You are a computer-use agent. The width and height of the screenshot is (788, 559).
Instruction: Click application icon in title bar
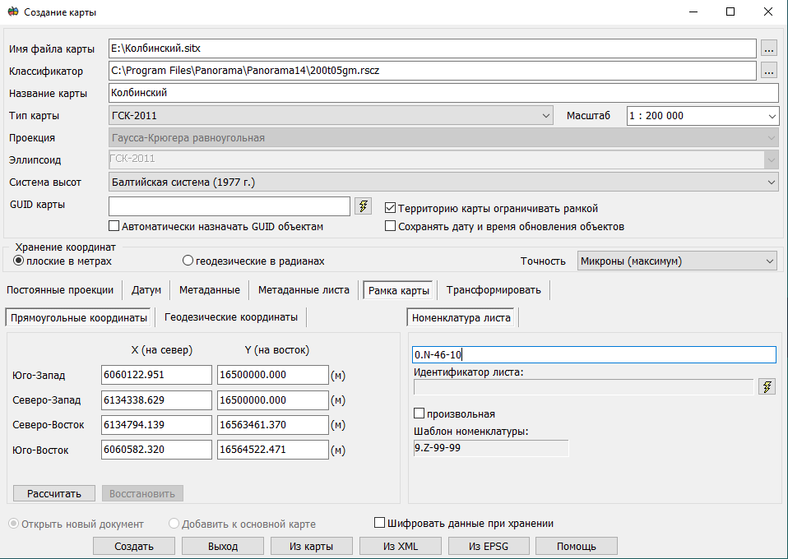(12, 12)
